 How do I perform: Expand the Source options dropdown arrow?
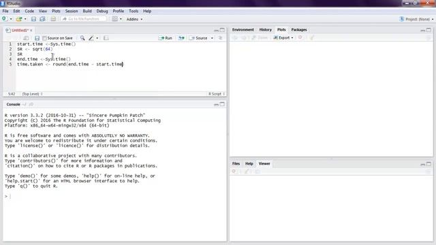[212, 38]
